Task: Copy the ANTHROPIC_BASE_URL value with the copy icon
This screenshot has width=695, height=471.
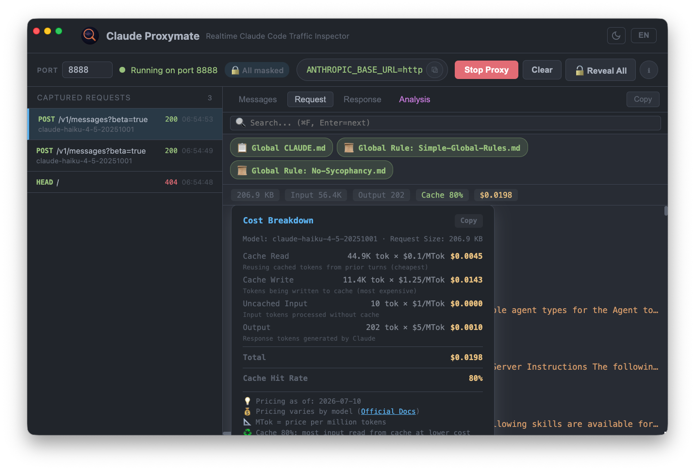Action: [x=434, y=70]
